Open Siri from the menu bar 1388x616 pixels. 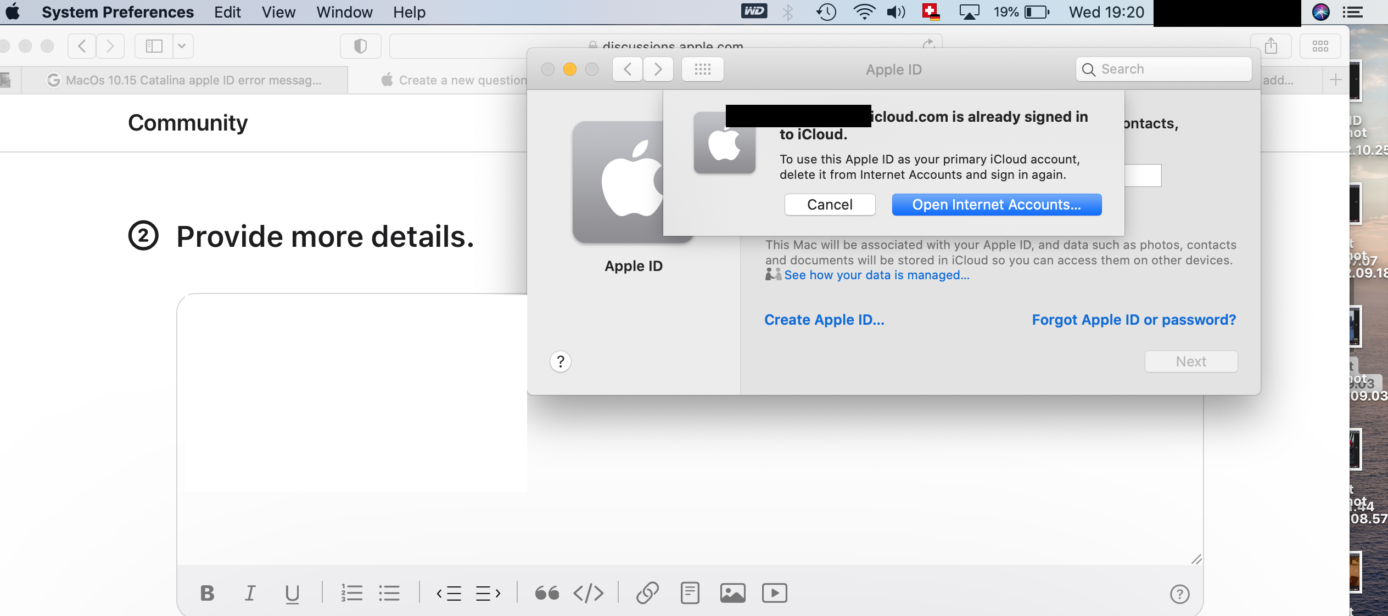coord(1322,12)
